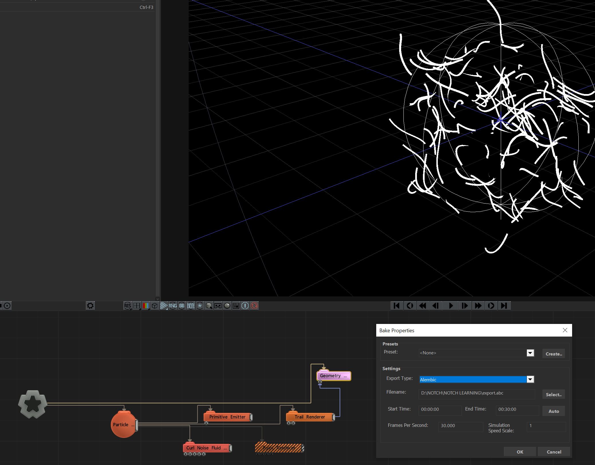Viewport: 595px width, 465px height.
Task: Toggle the HANDLES display button
Action: 191,306
